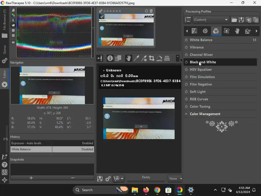This screenshot has width=261, height=196.
Task: Select the Straighten/rotate tool
Action: tap(159, 58)
